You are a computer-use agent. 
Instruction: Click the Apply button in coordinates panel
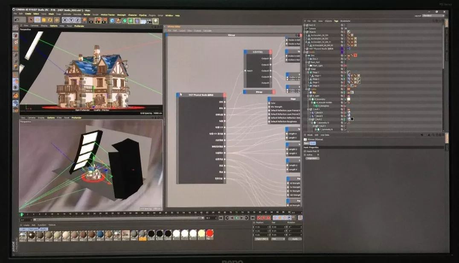(295, 239)
